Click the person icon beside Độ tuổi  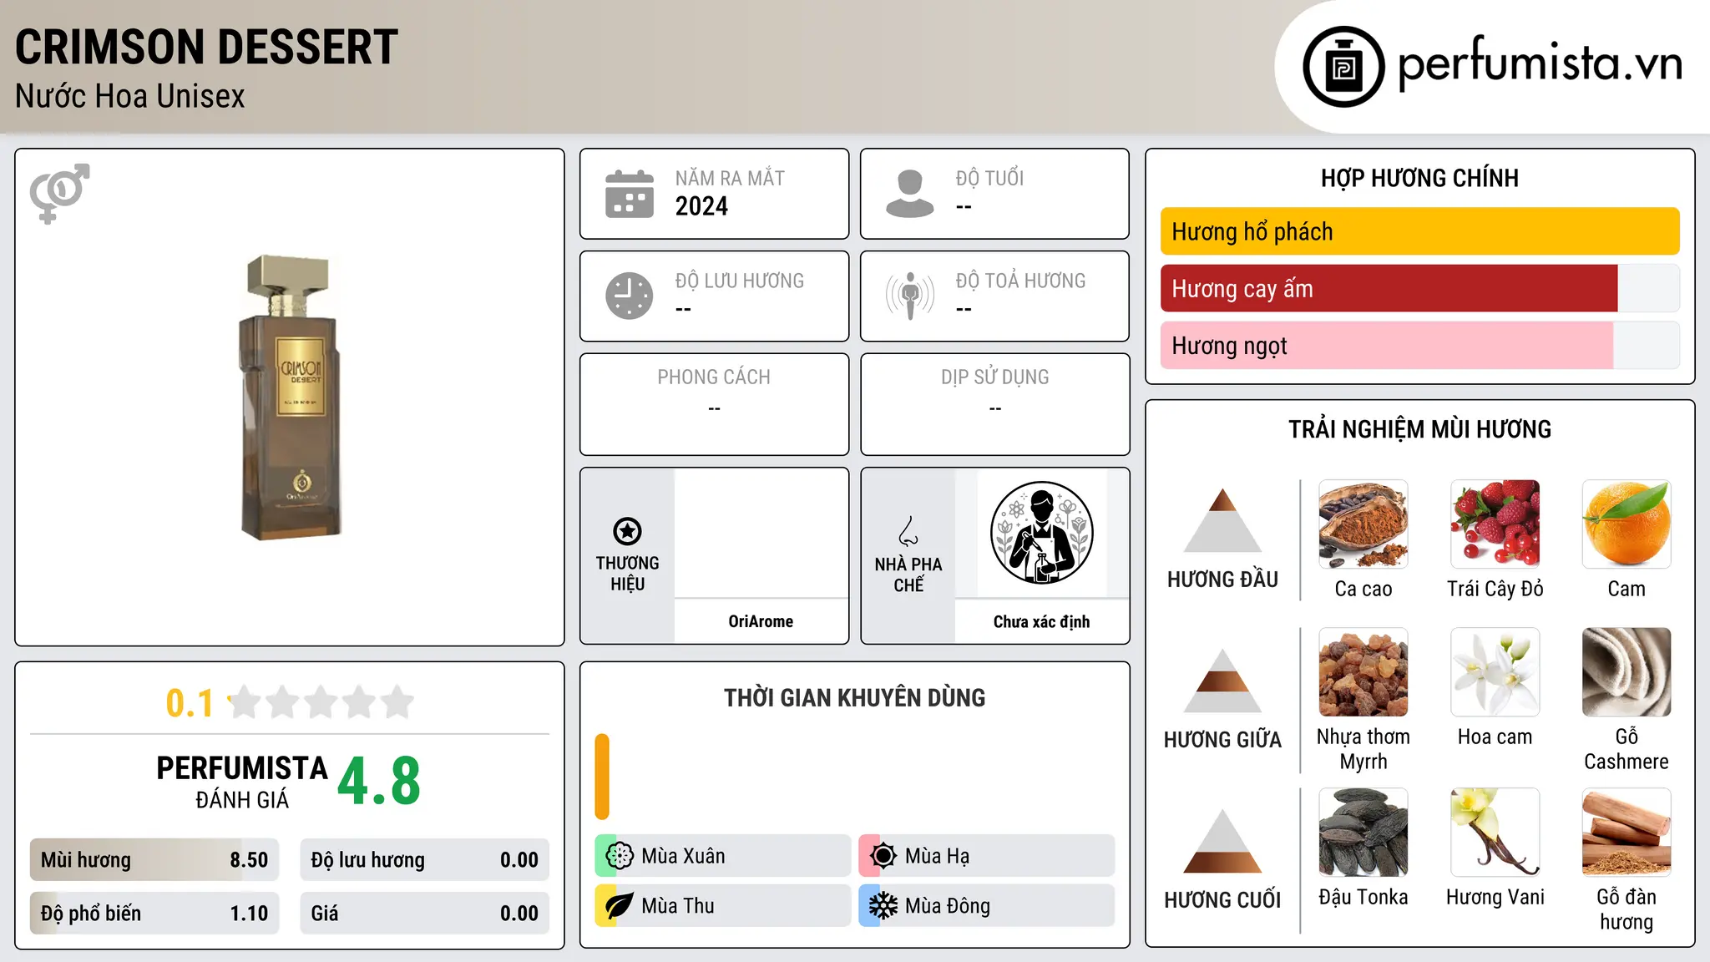click(910, 194)
